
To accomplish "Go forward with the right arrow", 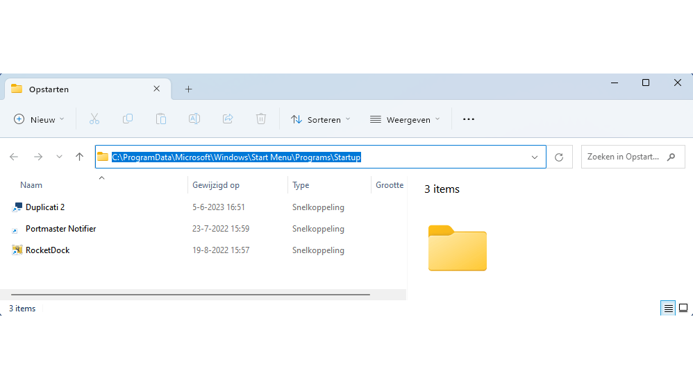I will [x=38, y=157].
